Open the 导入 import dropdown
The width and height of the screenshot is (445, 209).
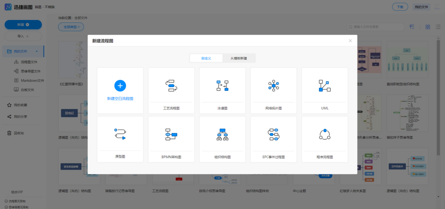click(x=23, y=36)
